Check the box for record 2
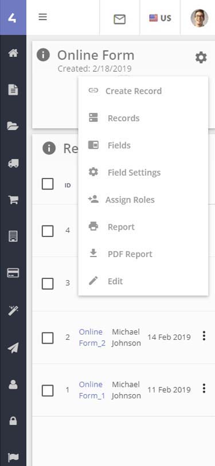 [48, 338]
